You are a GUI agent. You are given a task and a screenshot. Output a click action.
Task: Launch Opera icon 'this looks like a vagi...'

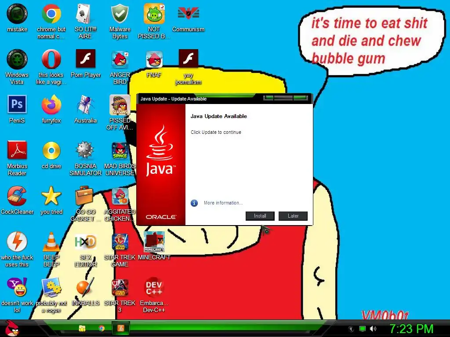point(51,67)
